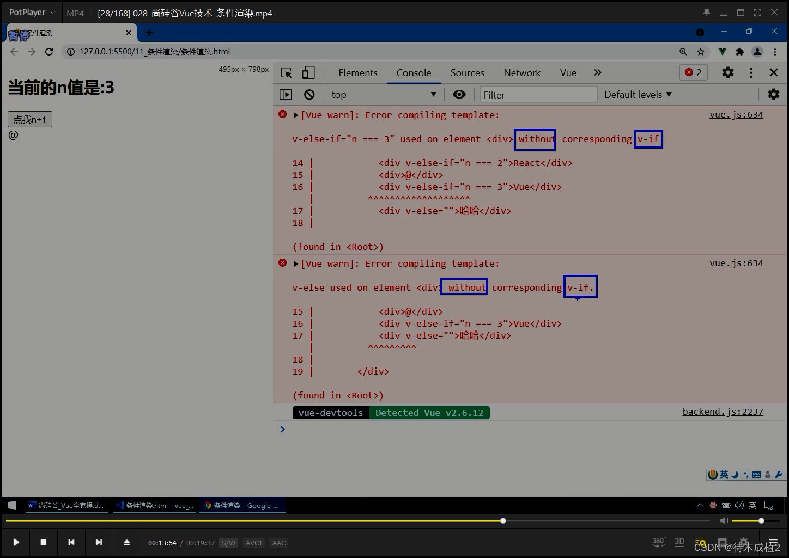Close the 条件渲染 browser tab

tap(129, 33)
